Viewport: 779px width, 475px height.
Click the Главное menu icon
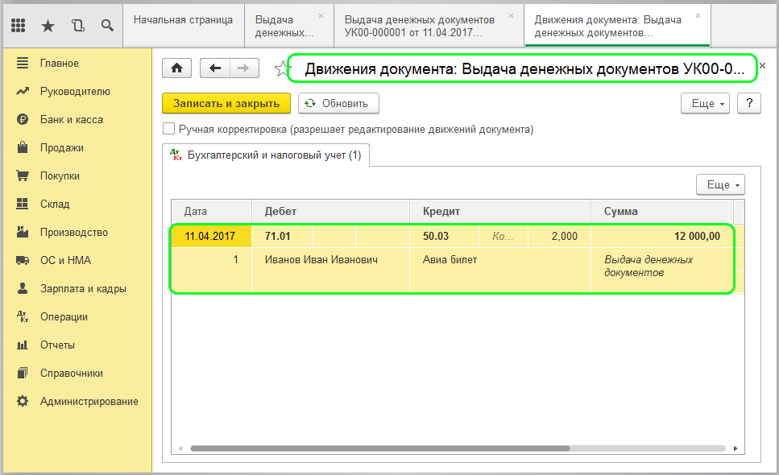click(x=23, y=63)
